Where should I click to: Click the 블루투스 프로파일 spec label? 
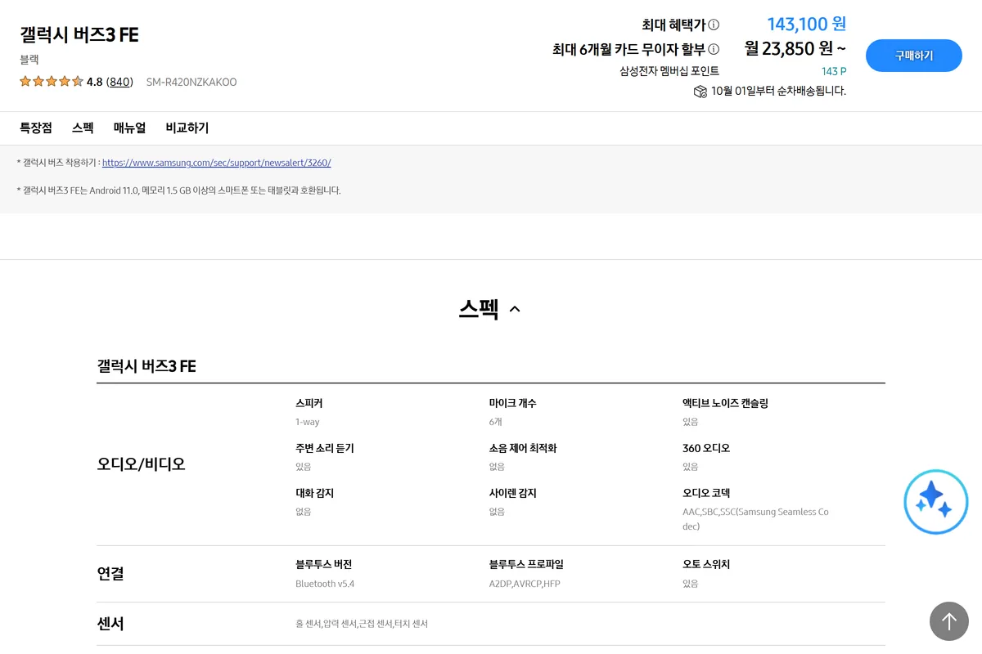(x=526, y=564)
